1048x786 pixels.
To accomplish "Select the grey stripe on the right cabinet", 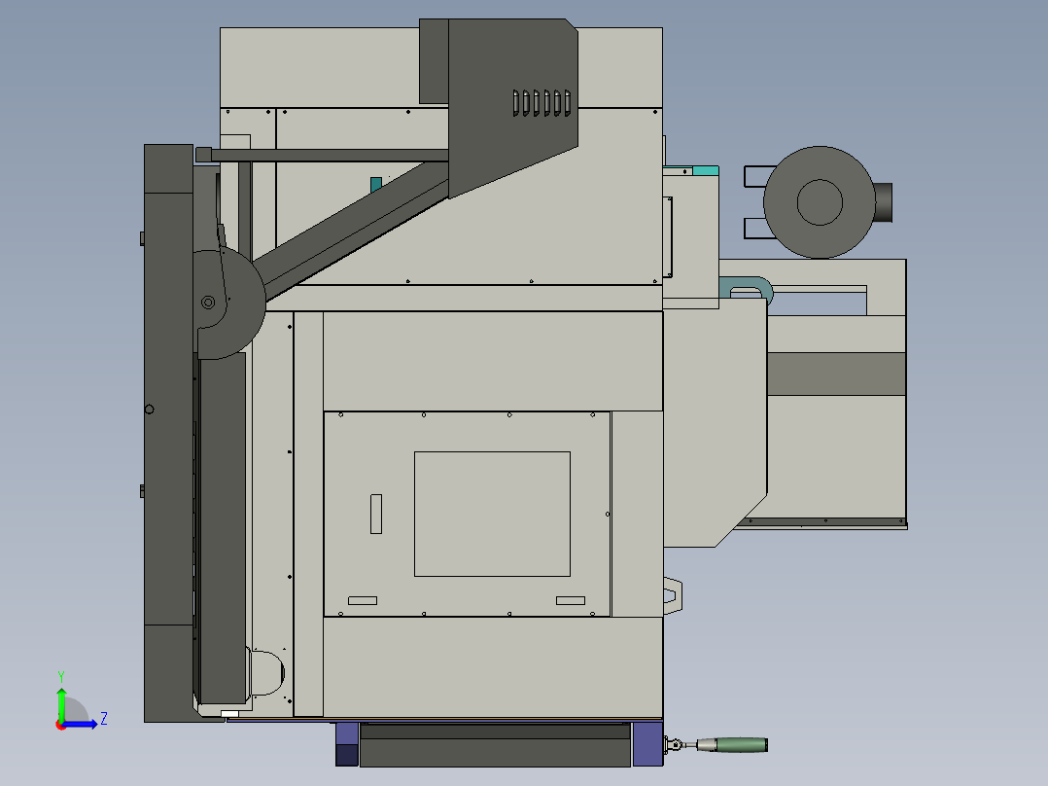I will coord(836,374).
